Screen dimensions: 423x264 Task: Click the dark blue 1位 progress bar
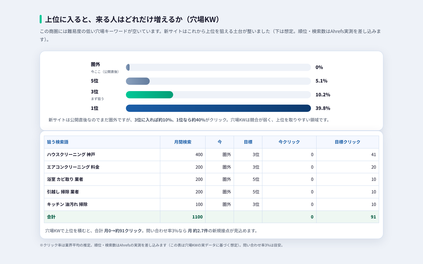(218, 108)
